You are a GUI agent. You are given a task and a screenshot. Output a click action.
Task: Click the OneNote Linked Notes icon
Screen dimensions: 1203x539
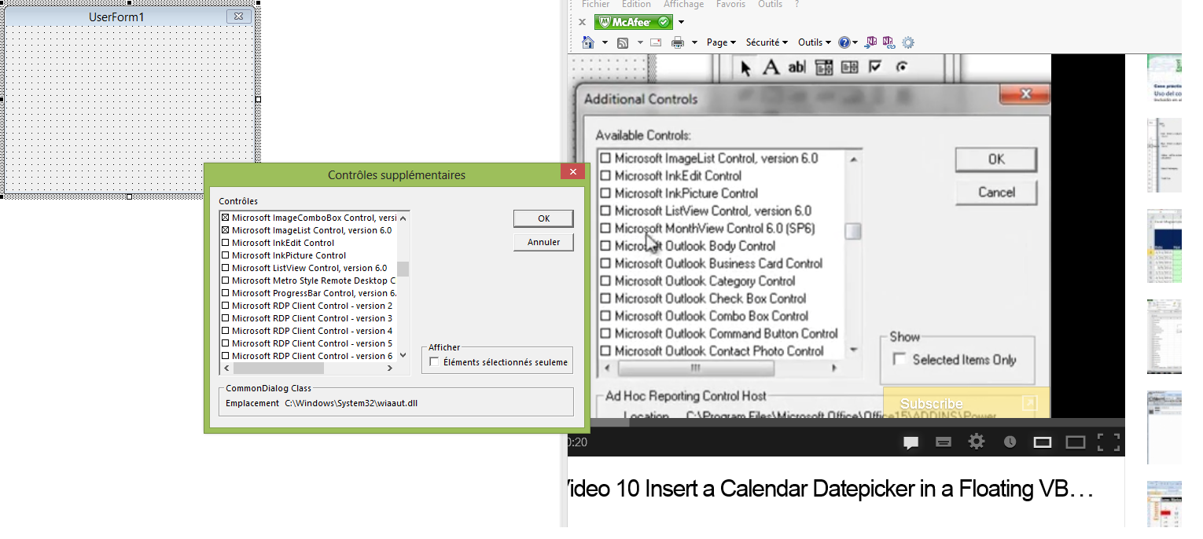pos(888,42)
